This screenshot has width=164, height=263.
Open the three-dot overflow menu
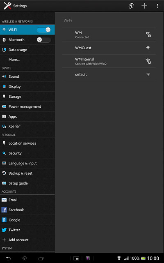pos(157,6)
